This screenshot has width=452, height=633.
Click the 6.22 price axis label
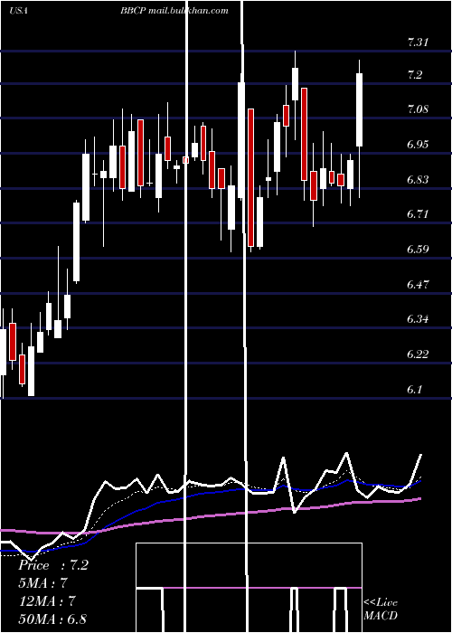(418, 354)
